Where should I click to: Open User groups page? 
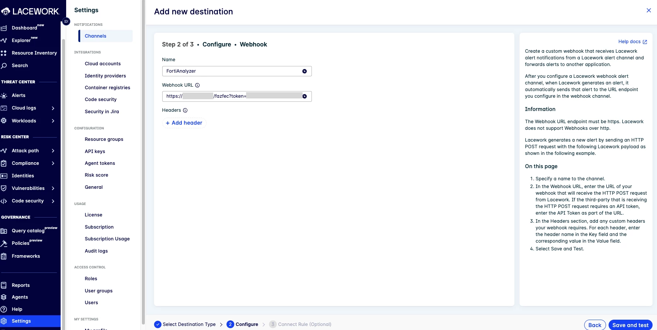pyautogui.click(x=99, y=291)
